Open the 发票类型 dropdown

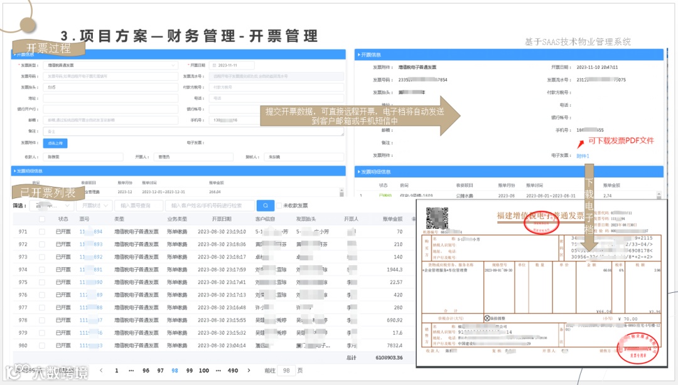tap(110, 65)
